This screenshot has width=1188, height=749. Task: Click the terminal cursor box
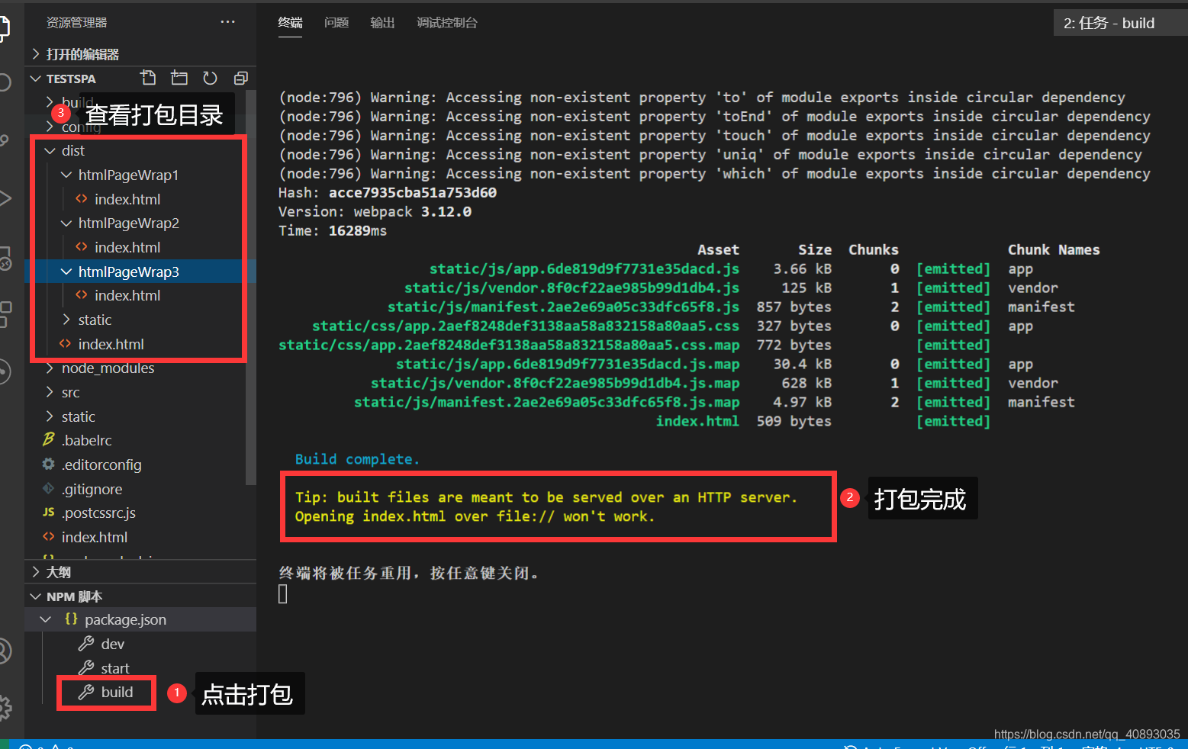tap(283, 593)
